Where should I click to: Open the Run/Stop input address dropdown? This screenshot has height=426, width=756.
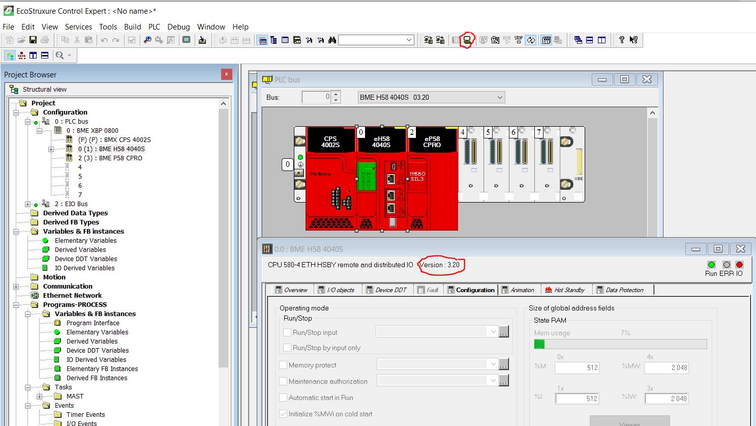[x=493, y=332]
